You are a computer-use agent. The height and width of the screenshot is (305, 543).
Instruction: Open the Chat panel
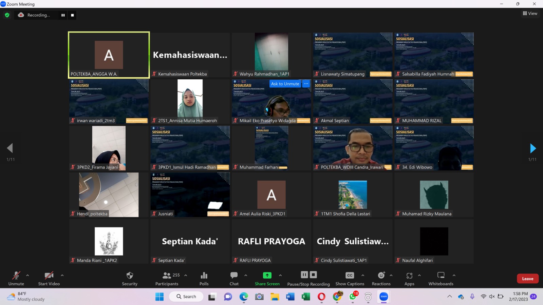pyautogui.click(x=234, y=279)
